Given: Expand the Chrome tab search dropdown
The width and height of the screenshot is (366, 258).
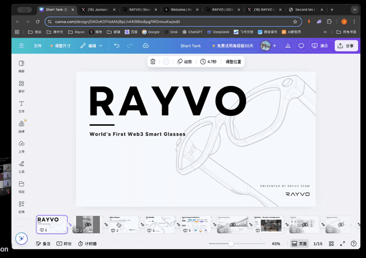Looking at the screenshot, I should pyautogui.click(x=355, y=10).
